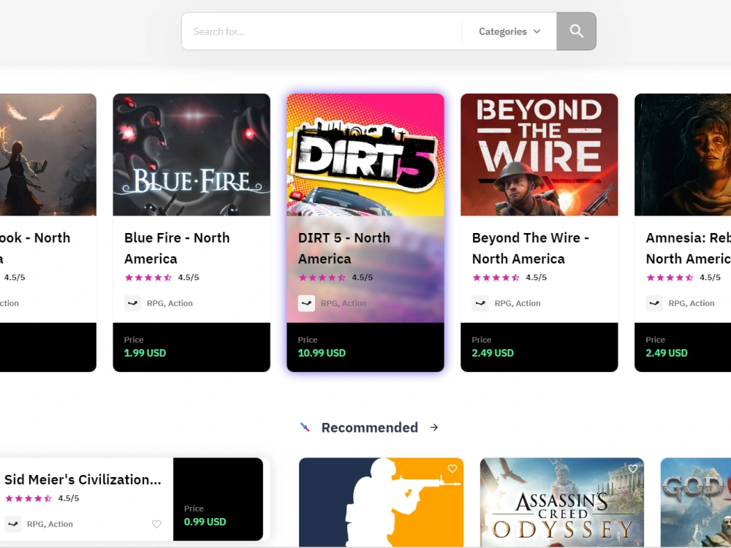Open the Beyond The Wire cover image

pyautogui.click(x=539, y=155)
